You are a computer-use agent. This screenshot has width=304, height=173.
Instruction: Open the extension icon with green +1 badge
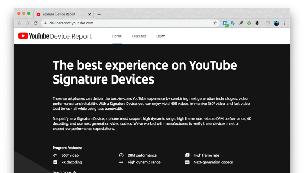(225, 24)
